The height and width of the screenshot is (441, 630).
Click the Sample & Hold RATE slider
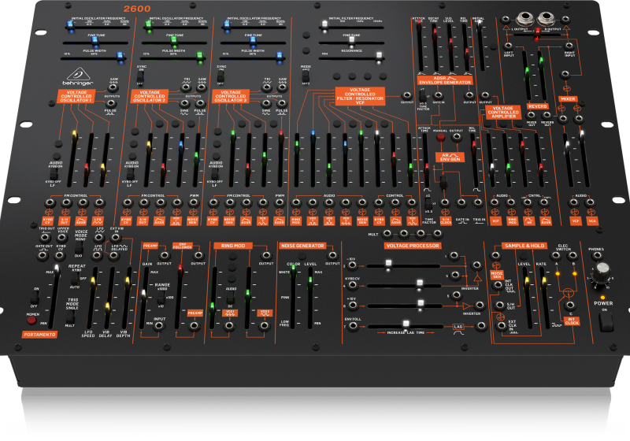tap(544, 298)
